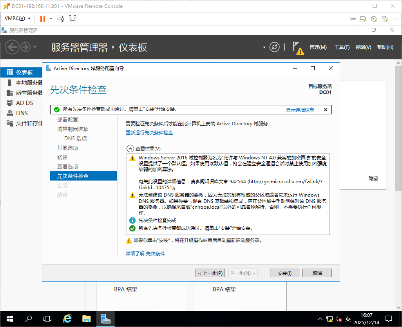Enter VMRC full screen mode icon
Screen dimensions: 402x327
pyautogui.click(x=72, y=19)
